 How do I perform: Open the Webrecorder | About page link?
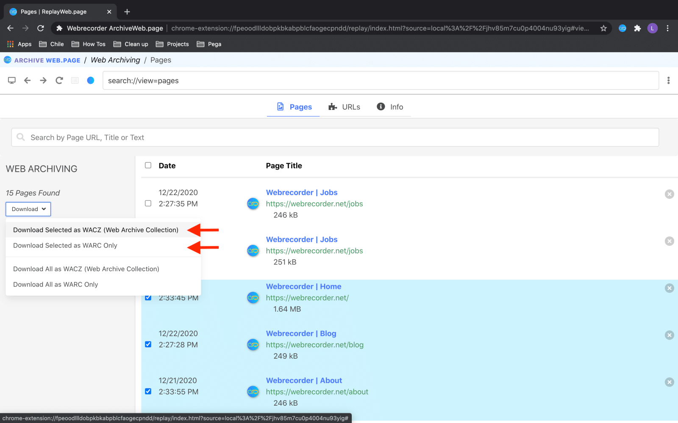point(304,380)
